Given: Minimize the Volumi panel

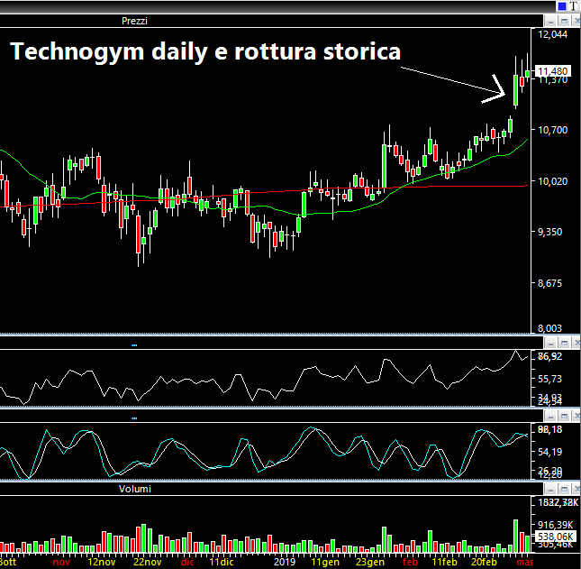Looking at the screenshot, I should click(550, 490).
